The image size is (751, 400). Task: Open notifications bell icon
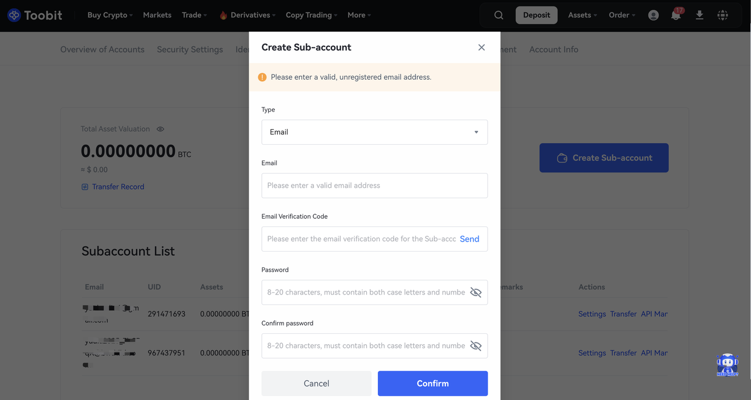click(x=676, y=15)
